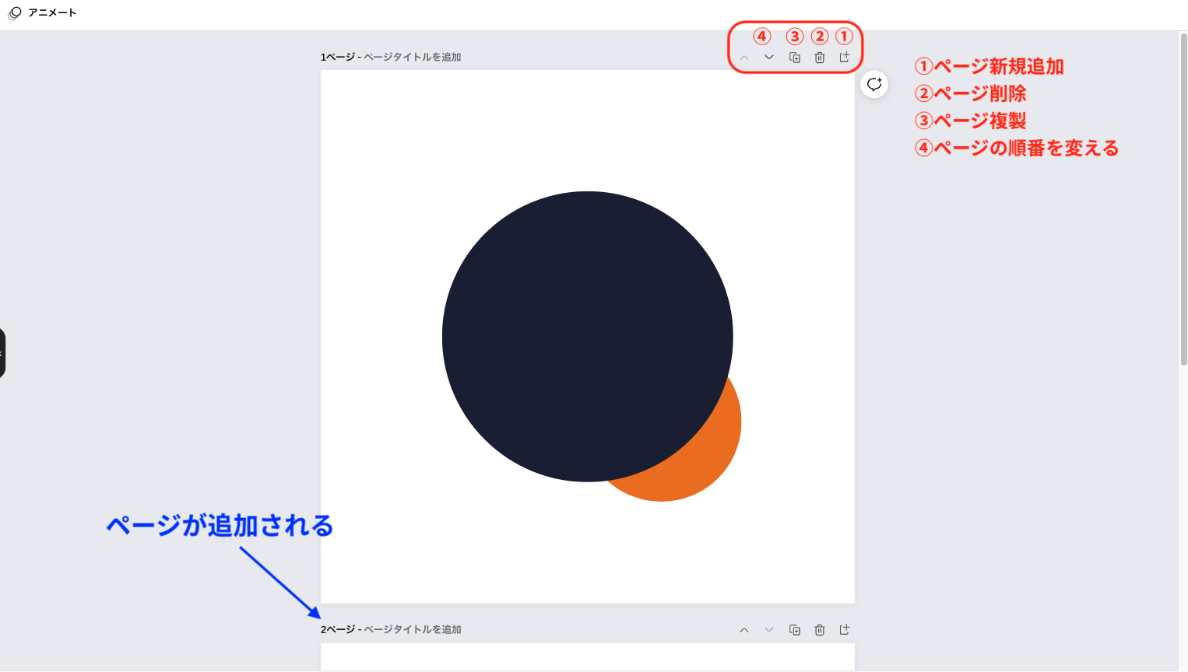Click the アニメート app logo
This screenshot has height=672, width=1188.
pyautogui.click(x=13, y=12)
